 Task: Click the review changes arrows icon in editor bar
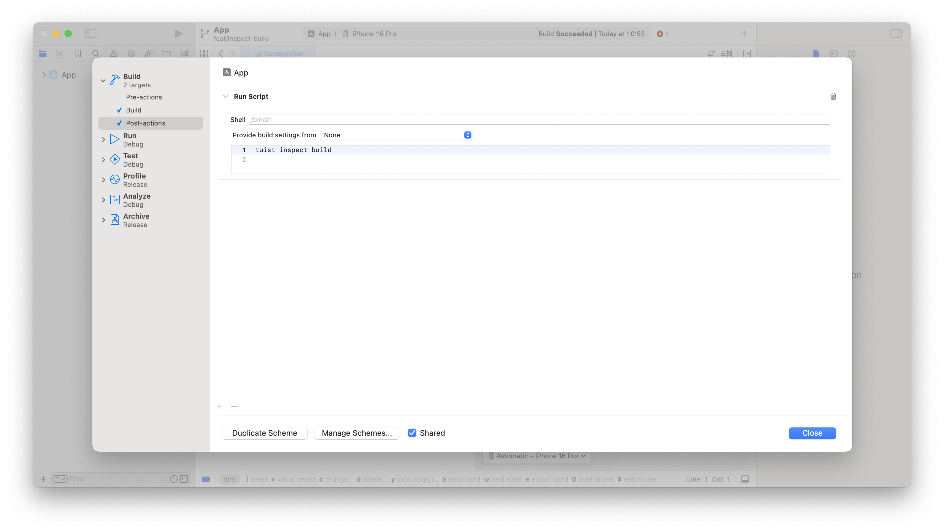[711, 54]
